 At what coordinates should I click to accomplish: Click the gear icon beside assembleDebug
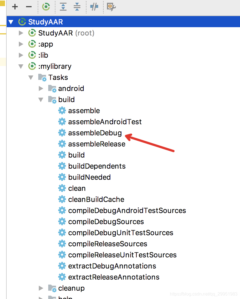click(x=62, y=133)
